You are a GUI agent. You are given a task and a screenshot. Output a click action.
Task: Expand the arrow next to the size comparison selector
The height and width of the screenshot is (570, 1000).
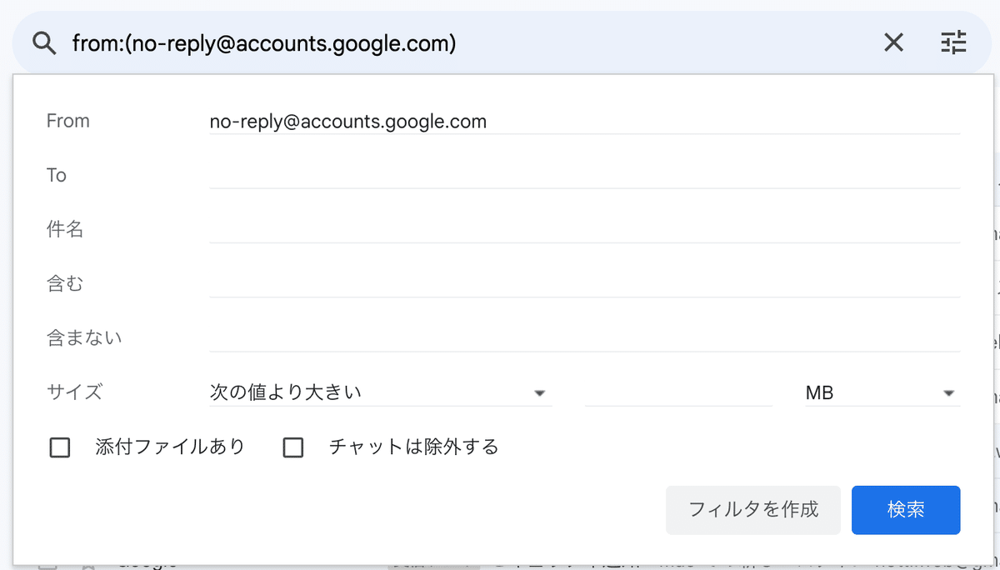click(540, 392)
